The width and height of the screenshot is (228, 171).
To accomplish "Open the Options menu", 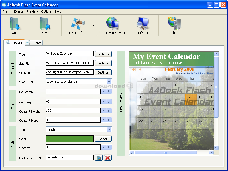I will 46,11.
